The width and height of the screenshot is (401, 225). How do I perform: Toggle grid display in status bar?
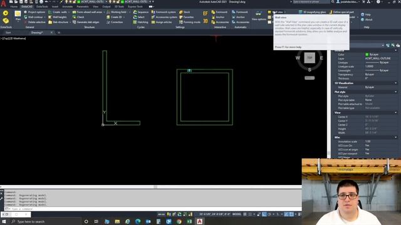point(245,214)
